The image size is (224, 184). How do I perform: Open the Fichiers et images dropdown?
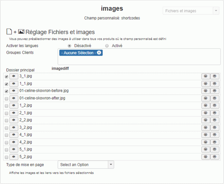191,11
